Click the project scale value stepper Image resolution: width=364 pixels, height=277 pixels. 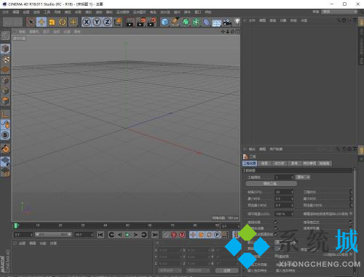tap(292, 177)
